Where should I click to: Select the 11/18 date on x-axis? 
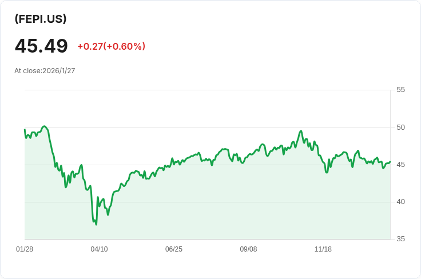(x=323, y=249)
